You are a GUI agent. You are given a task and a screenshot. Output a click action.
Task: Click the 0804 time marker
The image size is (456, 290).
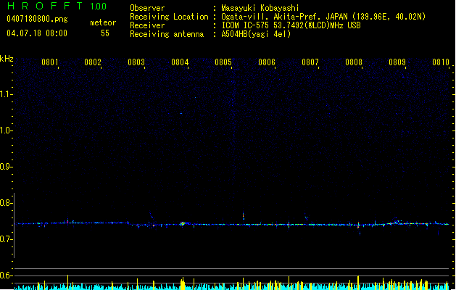click(180, 62)
